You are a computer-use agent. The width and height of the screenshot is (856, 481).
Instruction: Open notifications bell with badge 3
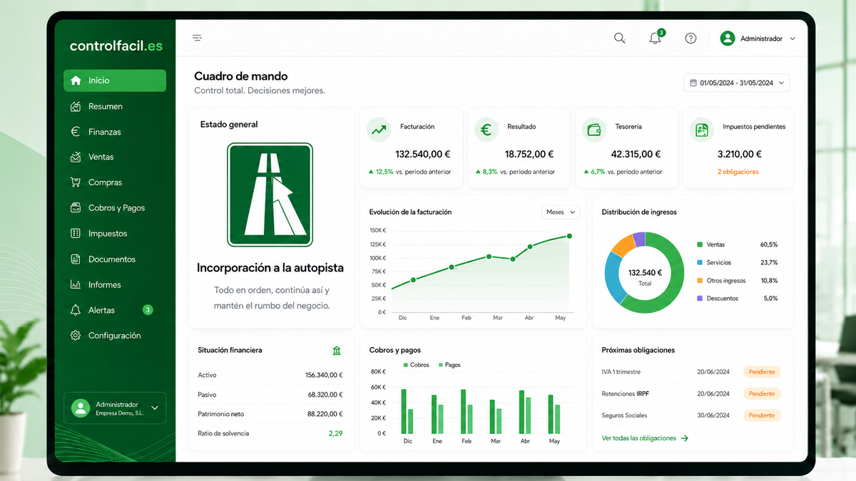[656, 38]
